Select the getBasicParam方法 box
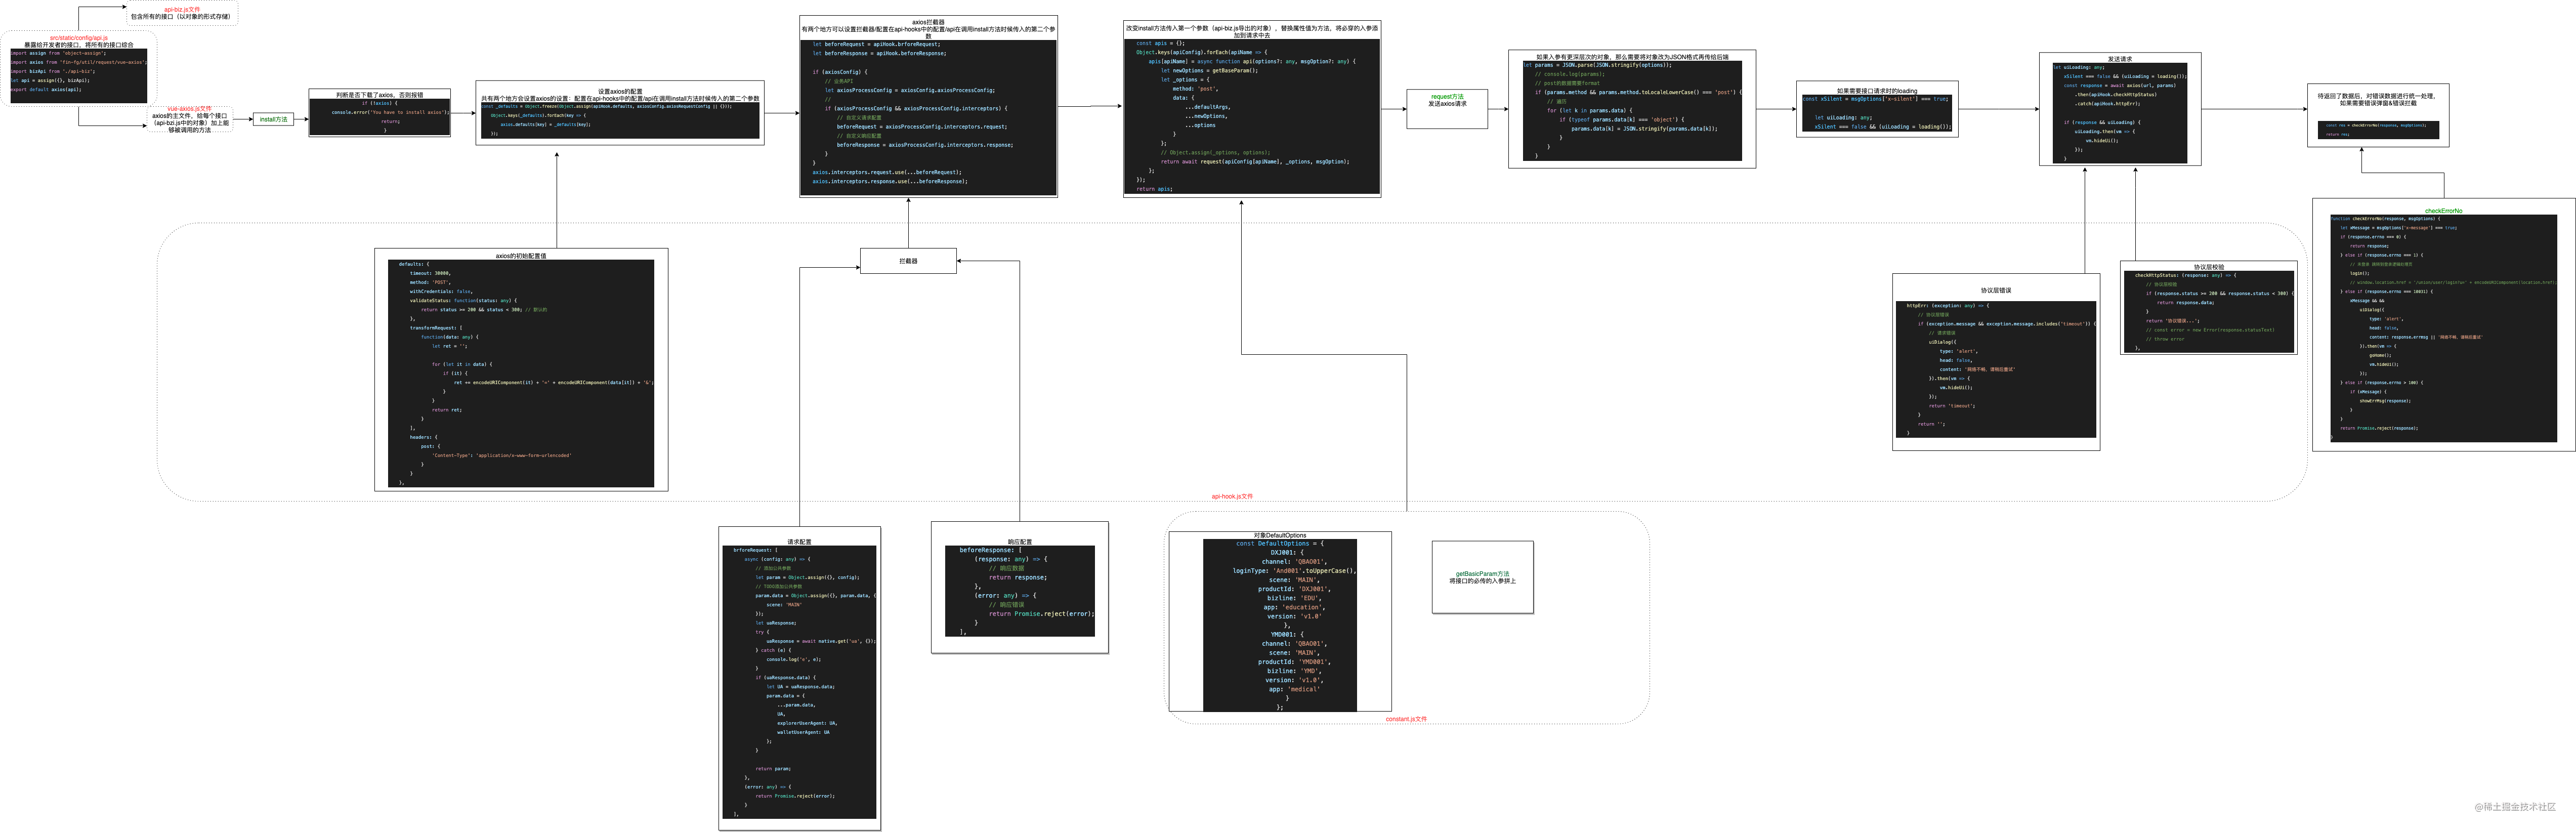Viewport: 2576px width, 832px height. pos(1482,577)
